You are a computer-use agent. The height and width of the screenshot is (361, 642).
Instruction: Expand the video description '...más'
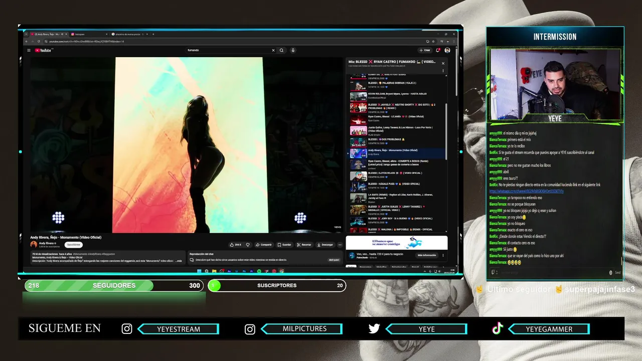179,261
